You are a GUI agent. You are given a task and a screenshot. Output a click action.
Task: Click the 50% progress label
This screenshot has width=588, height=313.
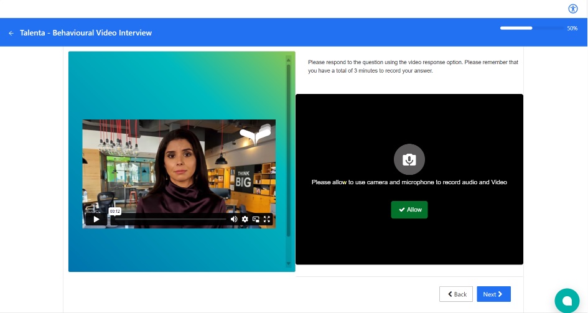coord(572,29)
